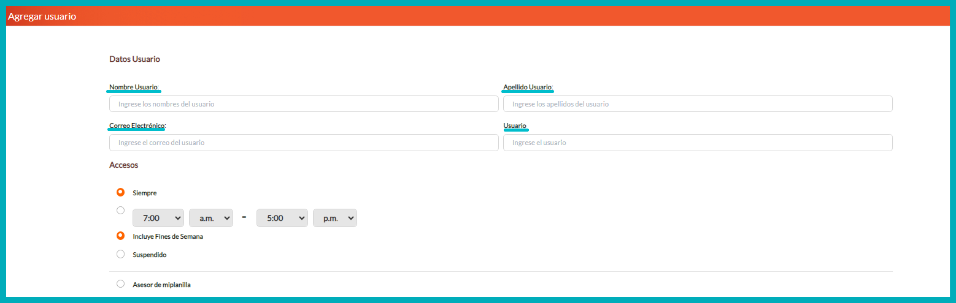
Task: Select the Suspendido radio button
Action: click(x=120, y=254)
